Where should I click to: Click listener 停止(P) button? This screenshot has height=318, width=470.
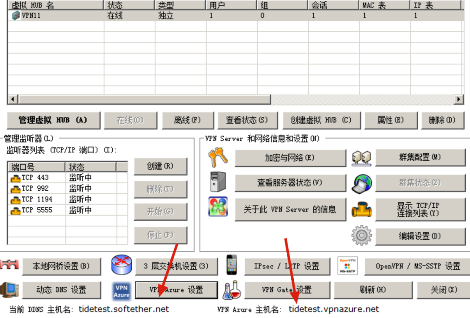click(x=160, y=235)
